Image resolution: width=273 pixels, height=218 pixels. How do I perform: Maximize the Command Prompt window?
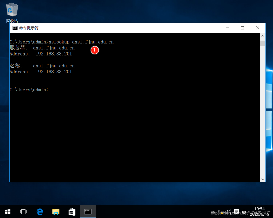point(242,28)
